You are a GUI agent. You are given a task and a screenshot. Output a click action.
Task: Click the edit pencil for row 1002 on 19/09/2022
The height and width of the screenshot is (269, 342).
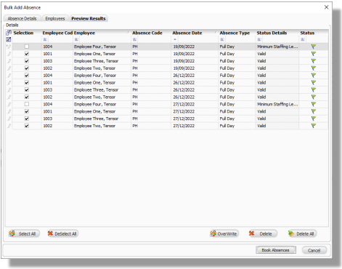tap(9, 68)
